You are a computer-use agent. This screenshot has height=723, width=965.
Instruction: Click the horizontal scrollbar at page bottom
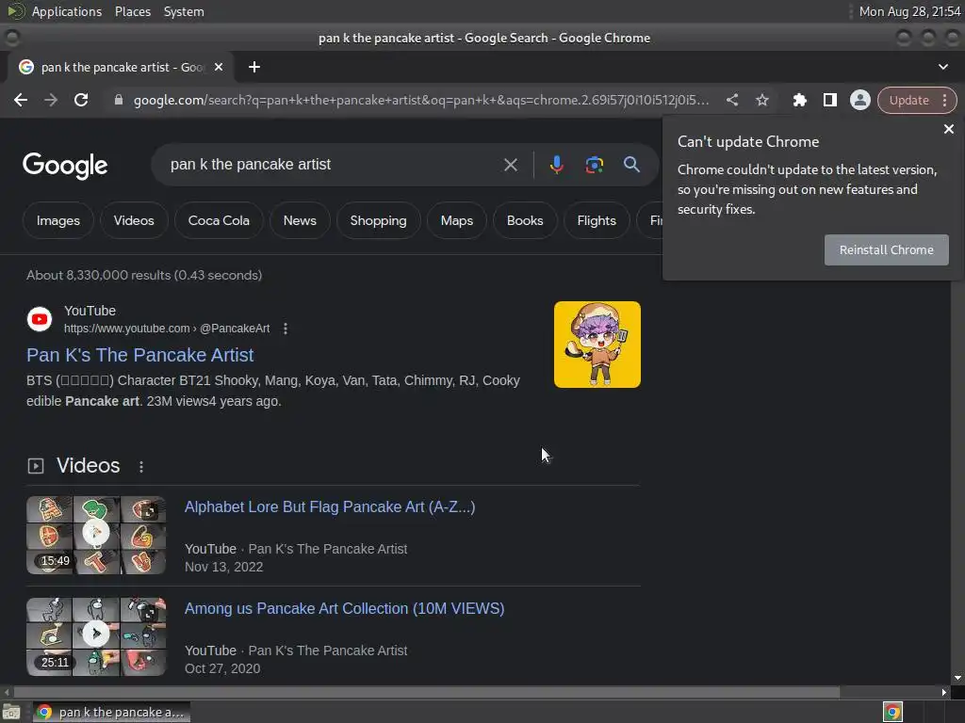tap(427, 692)
